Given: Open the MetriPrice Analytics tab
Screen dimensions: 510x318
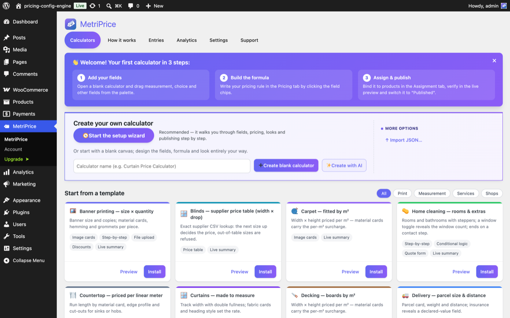Looking at the screenshot, I should coord(187,40).
